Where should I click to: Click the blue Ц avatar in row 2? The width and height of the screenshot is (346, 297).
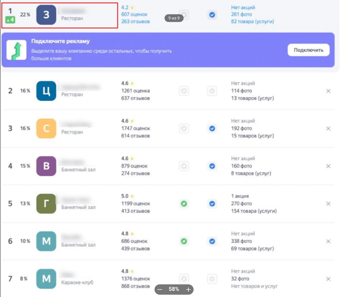[x=46, y=91]
